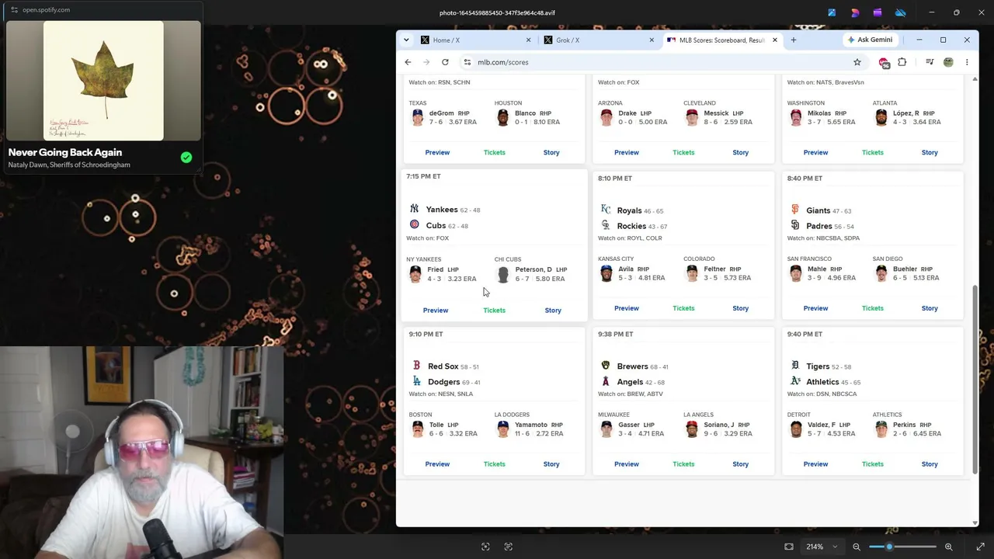Open the media control icon in Chrome toolbar
This screenshot has height=559, width=994.
[x=930, y=62]
